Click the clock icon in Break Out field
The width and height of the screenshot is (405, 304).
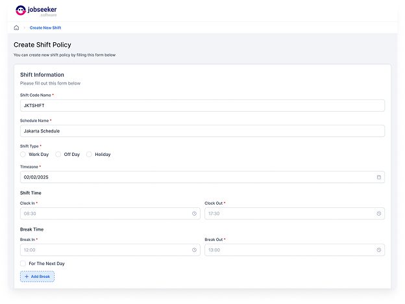(379, 249)
